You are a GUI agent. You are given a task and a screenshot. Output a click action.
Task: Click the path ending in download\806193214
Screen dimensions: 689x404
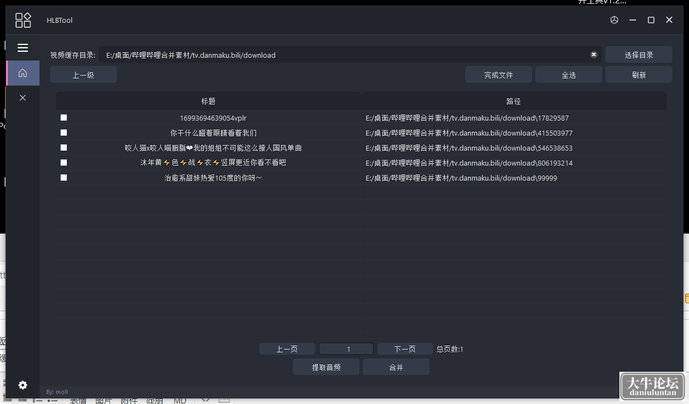[469, 163]
